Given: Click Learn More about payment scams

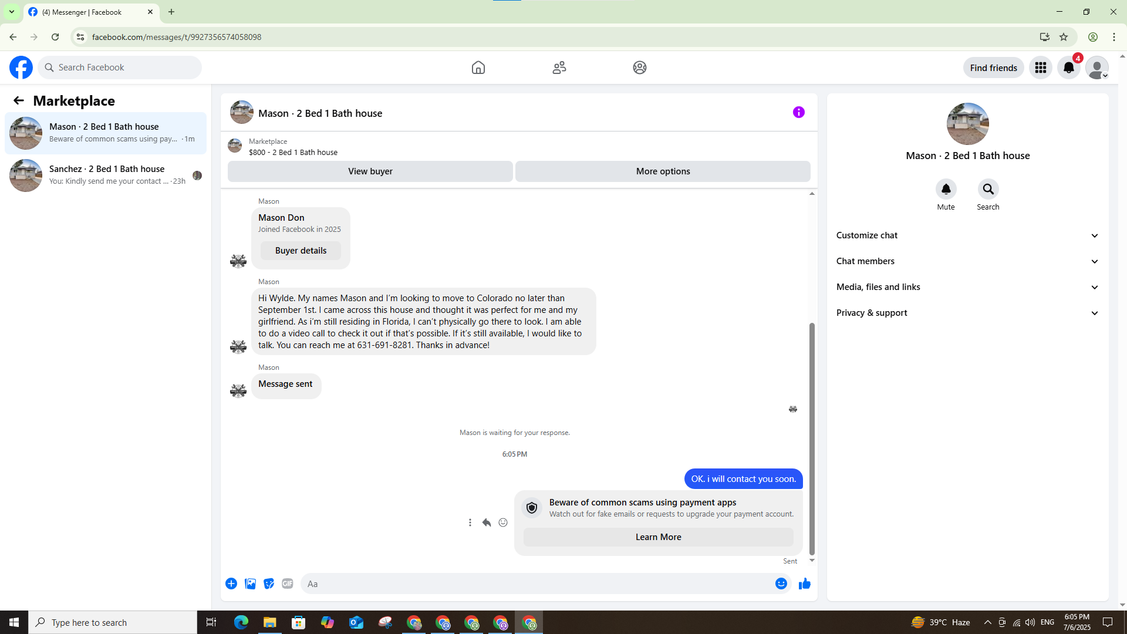Looking at the screenshot, I should tap(659, 537).
